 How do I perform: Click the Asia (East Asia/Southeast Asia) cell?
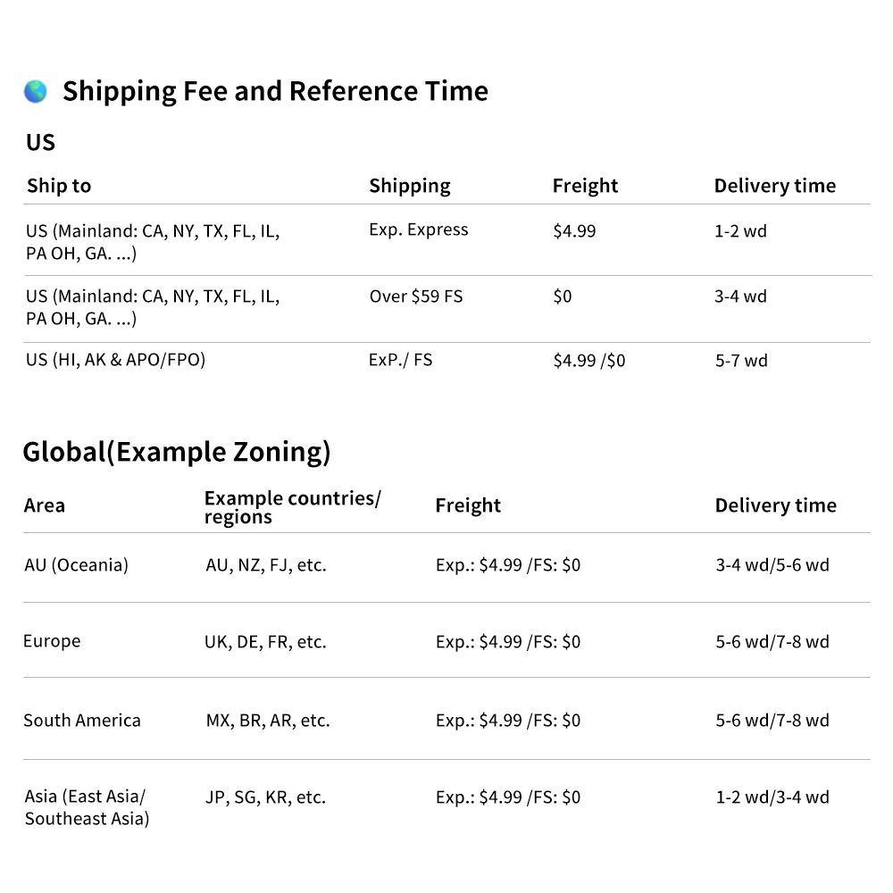pos(87,807)
